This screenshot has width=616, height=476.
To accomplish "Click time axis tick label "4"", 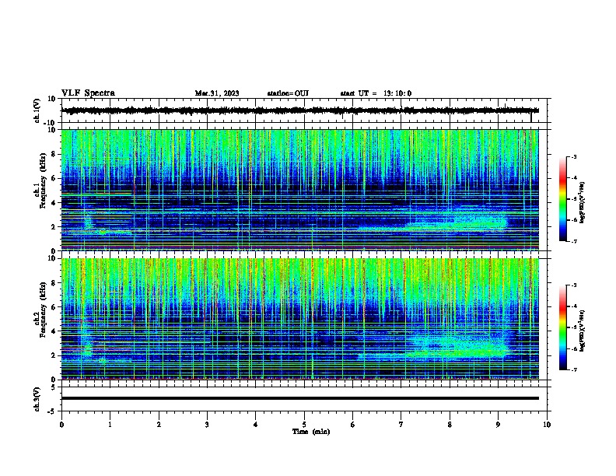I will click(x=256, y=425).
